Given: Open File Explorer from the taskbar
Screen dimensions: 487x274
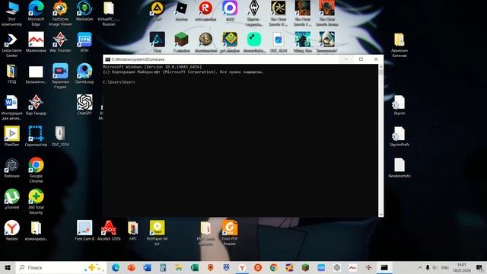Looking at the screenshot, I should pos(179,267).
